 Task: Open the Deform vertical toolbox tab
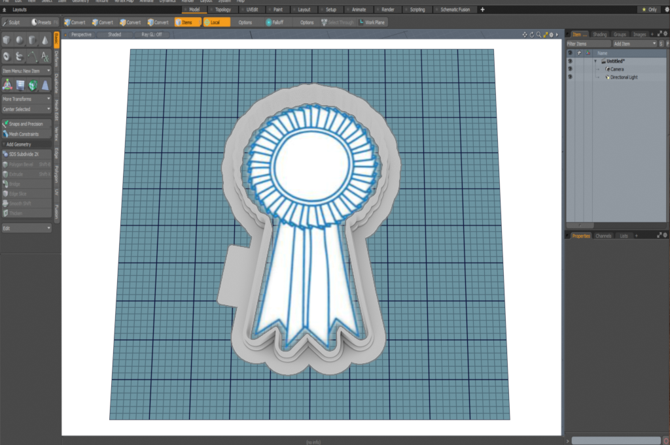tap(56, 59)
